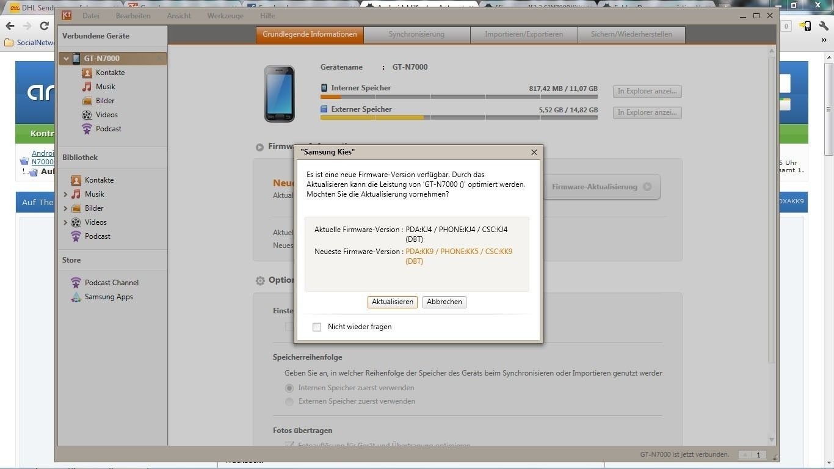The height and width of the screenshot is (469, 834).
Task: Click the Firmware-Aktualisierung button
Action: pos(601,187)
